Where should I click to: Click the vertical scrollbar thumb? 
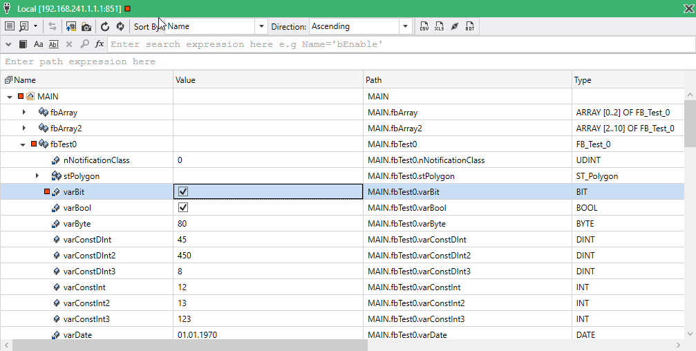[x=690, y=123]
